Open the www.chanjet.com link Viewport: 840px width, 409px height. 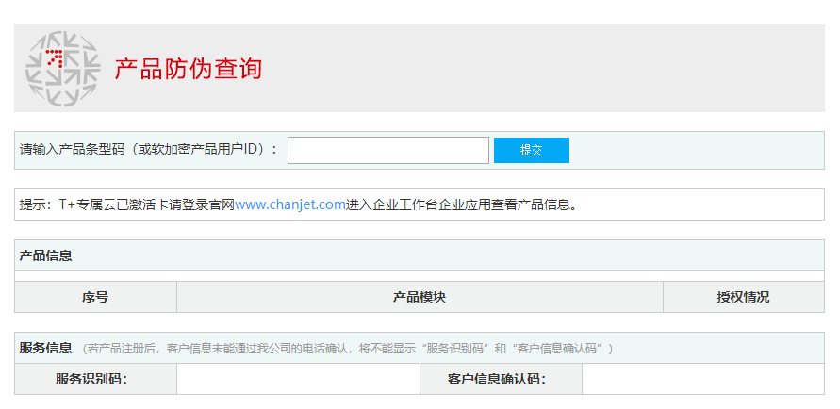(290, 204)
